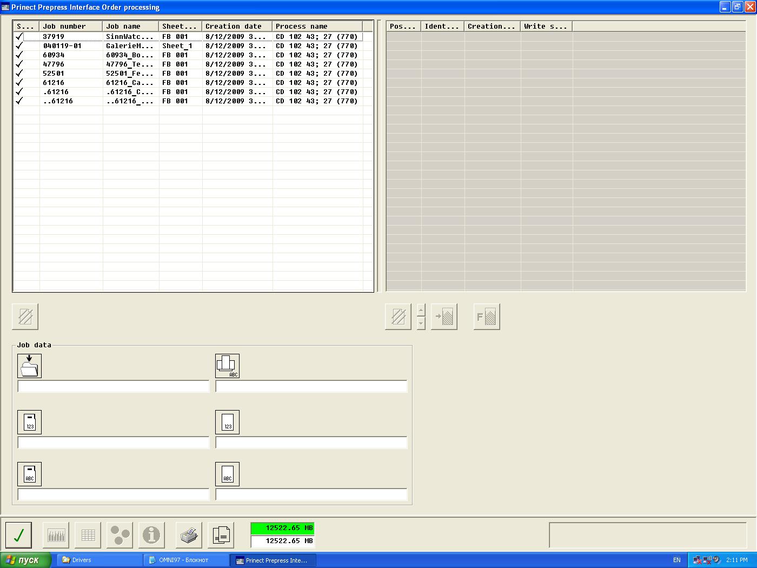The image size is (757, 568).
Task: Select job number 52501
Action: [x=54, y=74]
